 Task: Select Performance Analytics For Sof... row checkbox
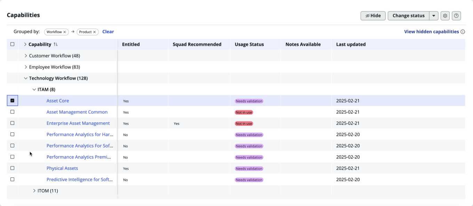(x=13, y=146)
